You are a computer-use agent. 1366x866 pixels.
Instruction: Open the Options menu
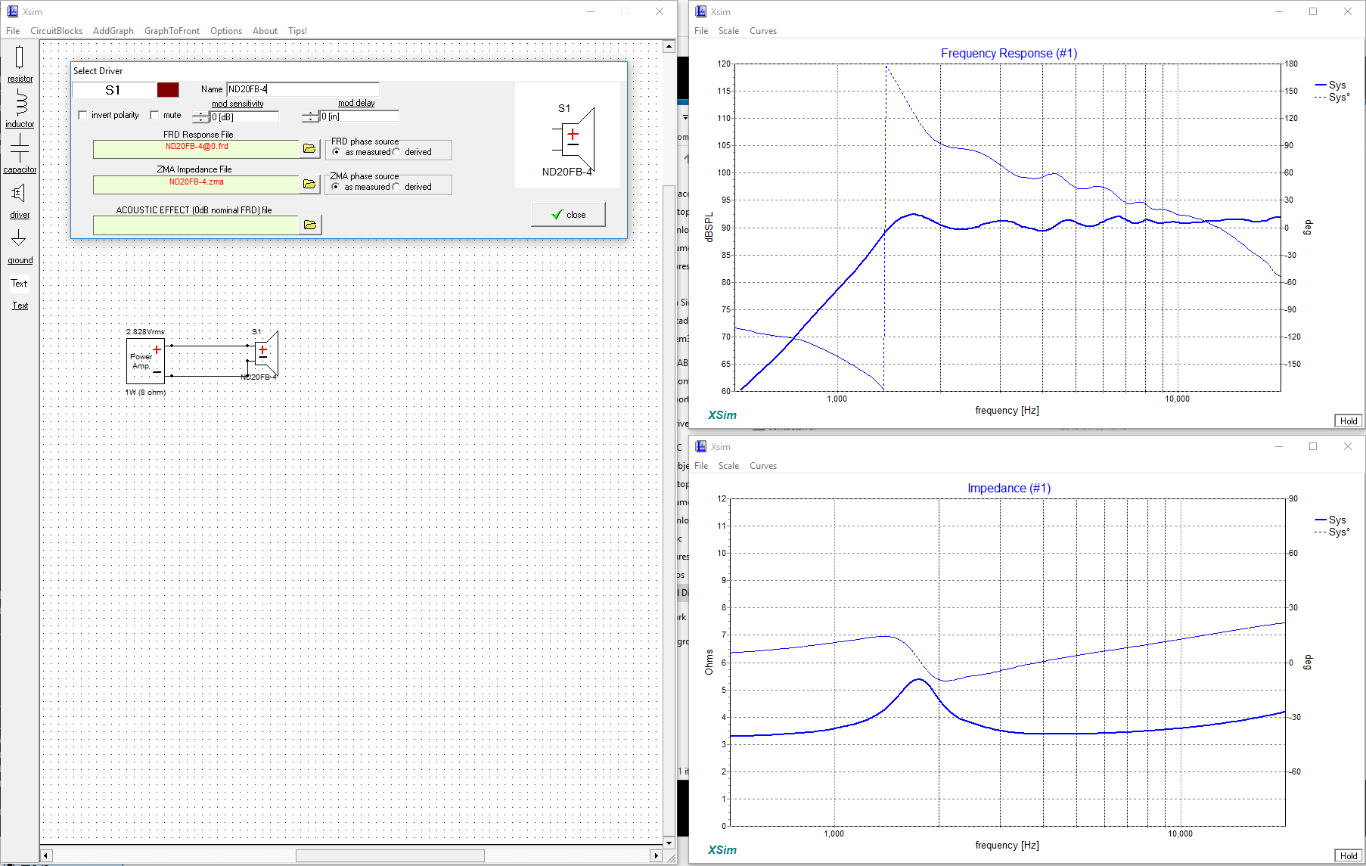pyautogui.click(x=226, y=31)
